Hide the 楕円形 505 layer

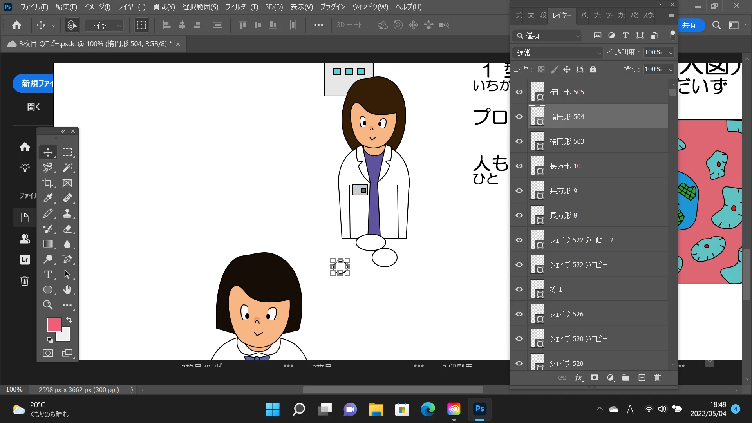(519, 92)
